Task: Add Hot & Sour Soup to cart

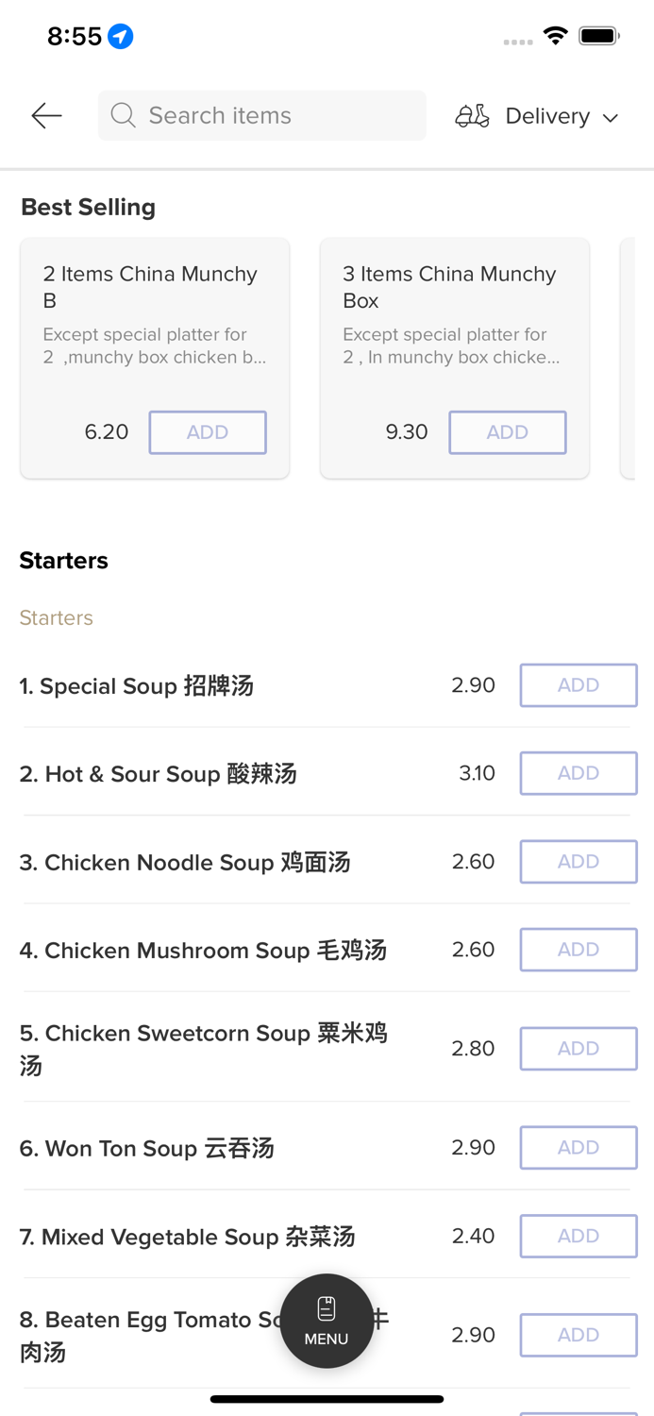Action: click(579, 773)
